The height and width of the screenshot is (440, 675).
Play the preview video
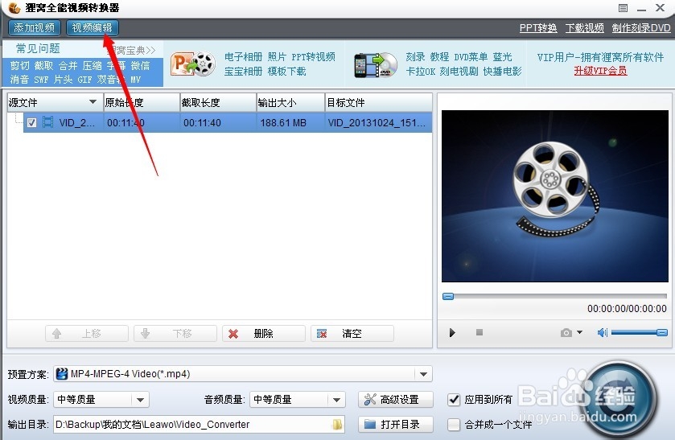pyautogui.click(x=452, y=333)
